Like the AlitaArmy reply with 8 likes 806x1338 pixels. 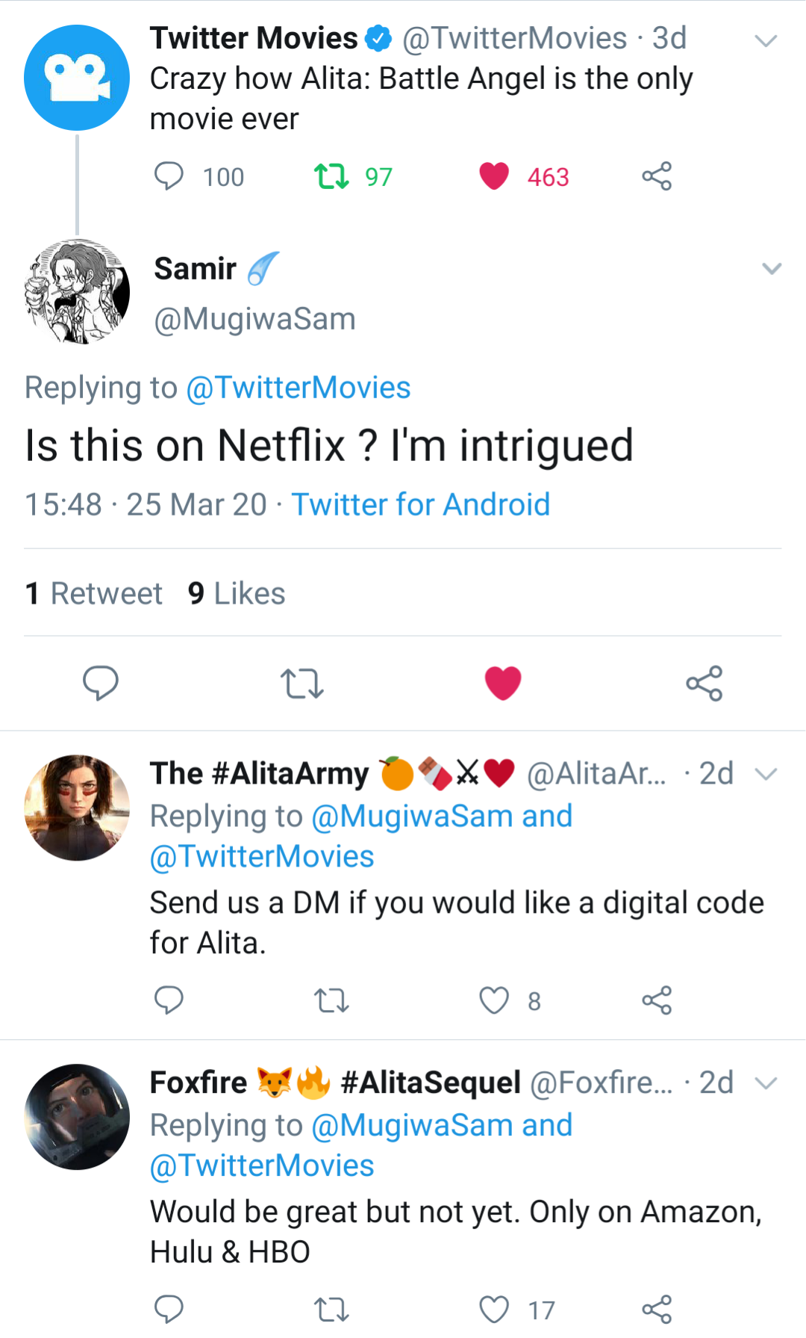(494, 1000)
